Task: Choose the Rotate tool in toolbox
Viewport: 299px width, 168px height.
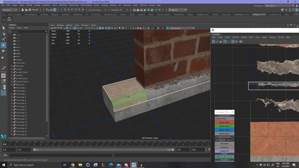Action: click(x=3, y=51)
